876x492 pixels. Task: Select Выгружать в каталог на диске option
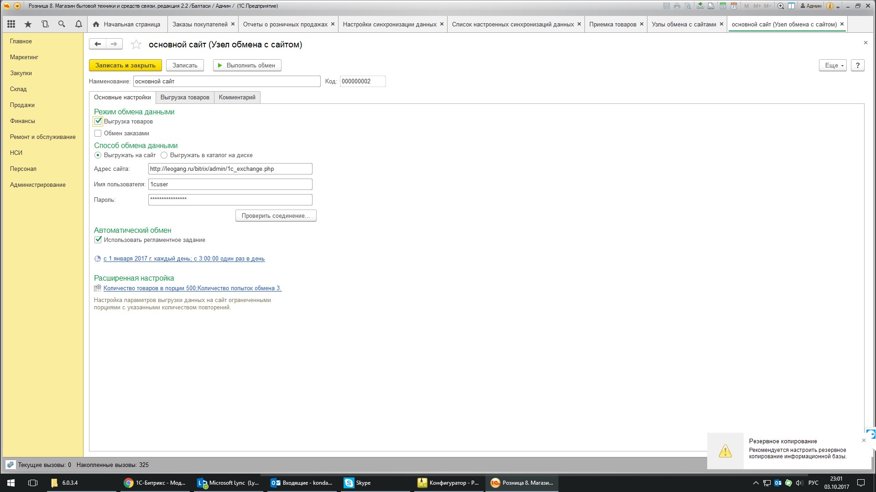click(164, 155)
